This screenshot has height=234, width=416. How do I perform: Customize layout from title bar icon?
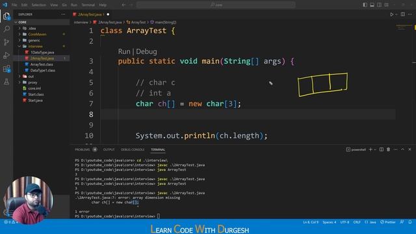(387, 5)
